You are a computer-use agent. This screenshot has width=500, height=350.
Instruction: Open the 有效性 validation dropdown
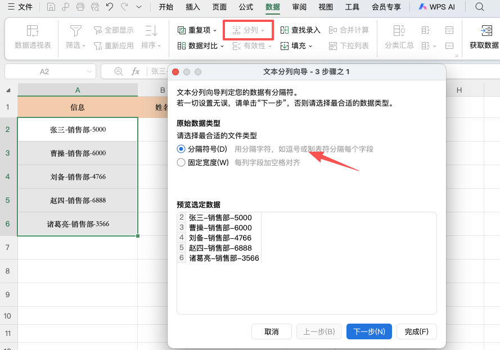pos(252,46)
